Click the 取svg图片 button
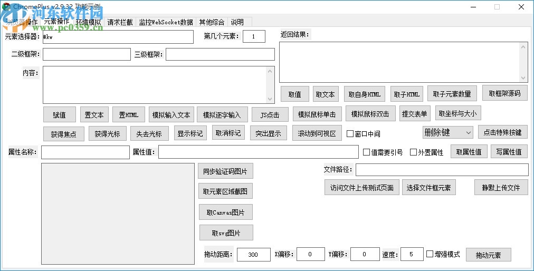 pyautogui.click(x=226, y=233)
